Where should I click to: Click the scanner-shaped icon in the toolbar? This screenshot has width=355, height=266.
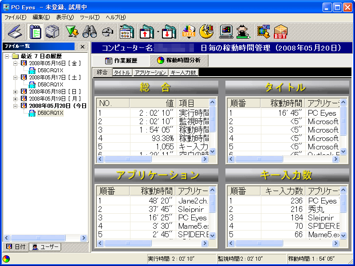15,31
